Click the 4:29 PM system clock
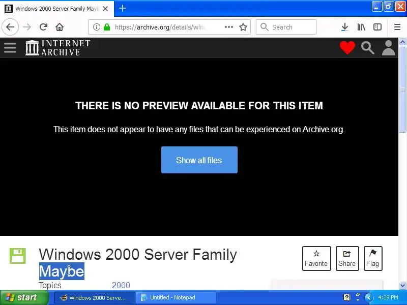407x305 pixels. click(x=388, y=297)
